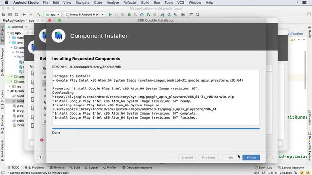Click the editor vertical scrollbar
The width and height of the screenshot is (312, 175).
(x=305, y=70)
